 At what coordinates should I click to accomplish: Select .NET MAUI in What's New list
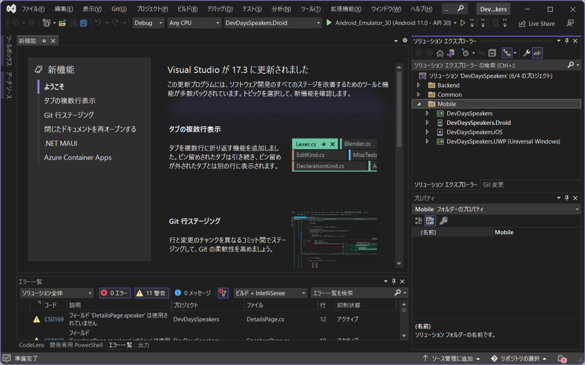[x=60, y=143]
